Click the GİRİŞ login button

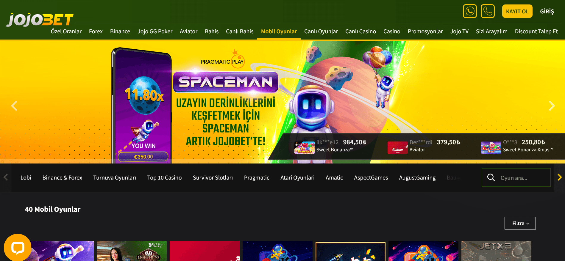coord(547,11)
